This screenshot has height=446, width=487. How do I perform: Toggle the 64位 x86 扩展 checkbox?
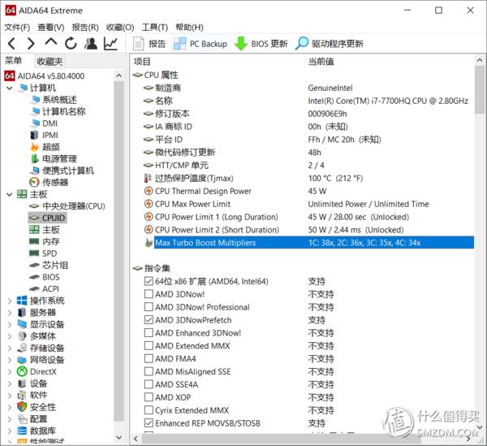(x=149, y=281)
